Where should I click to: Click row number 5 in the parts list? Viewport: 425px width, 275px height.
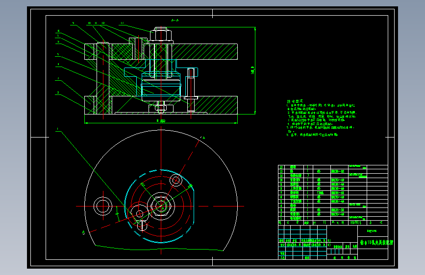tap(281, 202)
